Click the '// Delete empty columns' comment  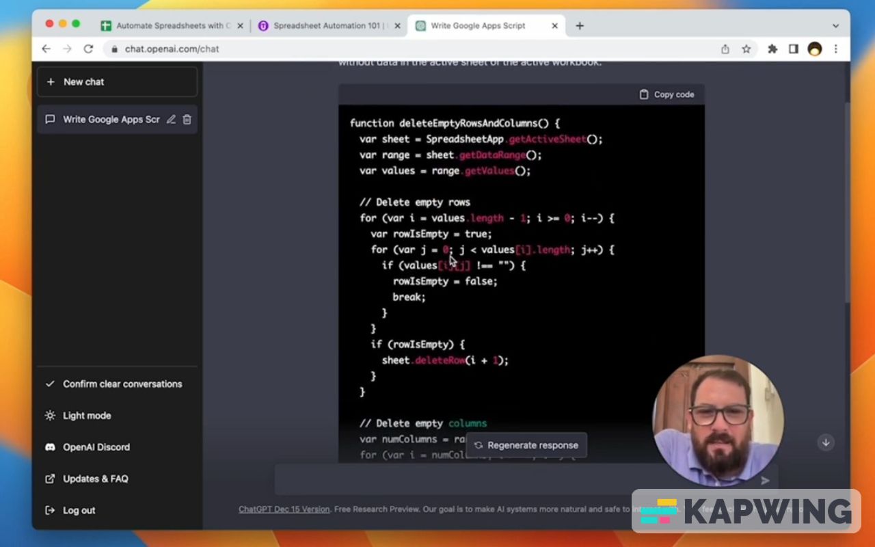423,424
